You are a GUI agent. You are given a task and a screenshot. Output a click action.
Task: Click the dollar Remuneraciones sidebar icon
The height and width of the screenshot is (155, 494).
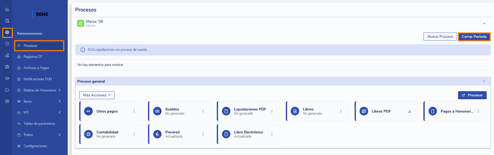[7, 33]
